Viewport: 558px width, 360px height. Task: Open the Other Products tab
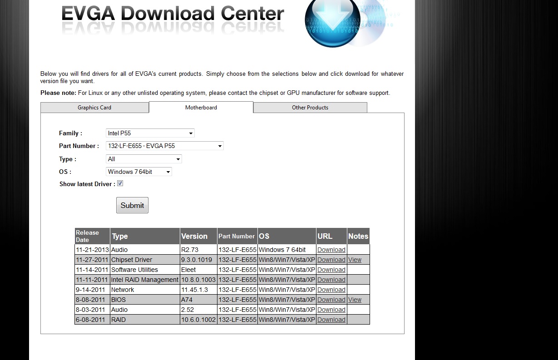310,108
